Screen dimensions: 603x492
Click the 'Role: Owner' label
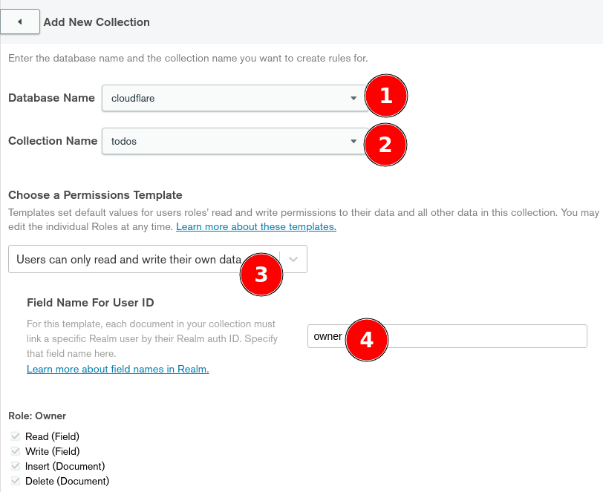(x=37, y=416)
